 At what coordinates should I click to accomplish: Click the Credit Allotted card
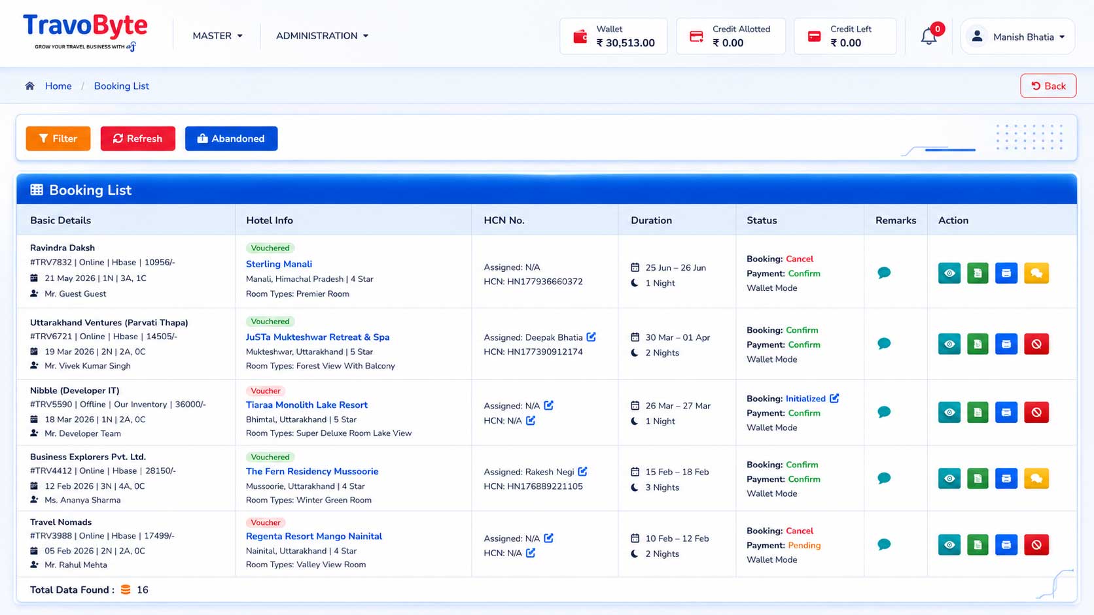[x=730, y=37]
